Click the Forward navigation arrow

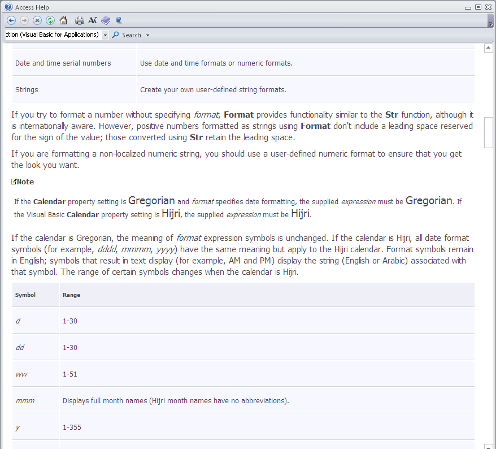pos(24,20)
